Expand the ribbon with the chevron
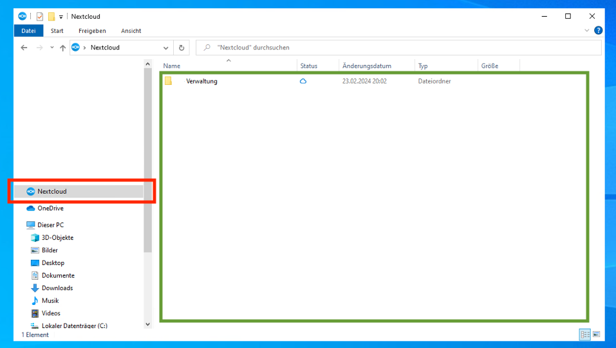Viewport: 616px width, 348px height. point(586,31)
